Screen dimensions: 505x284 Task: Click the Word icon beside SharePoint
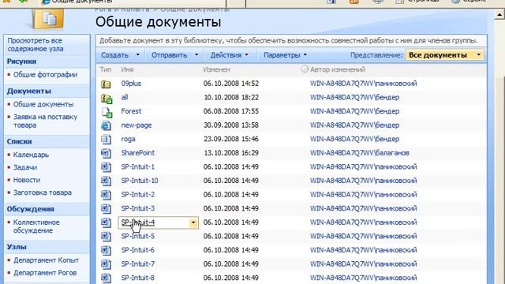point(106,153)
